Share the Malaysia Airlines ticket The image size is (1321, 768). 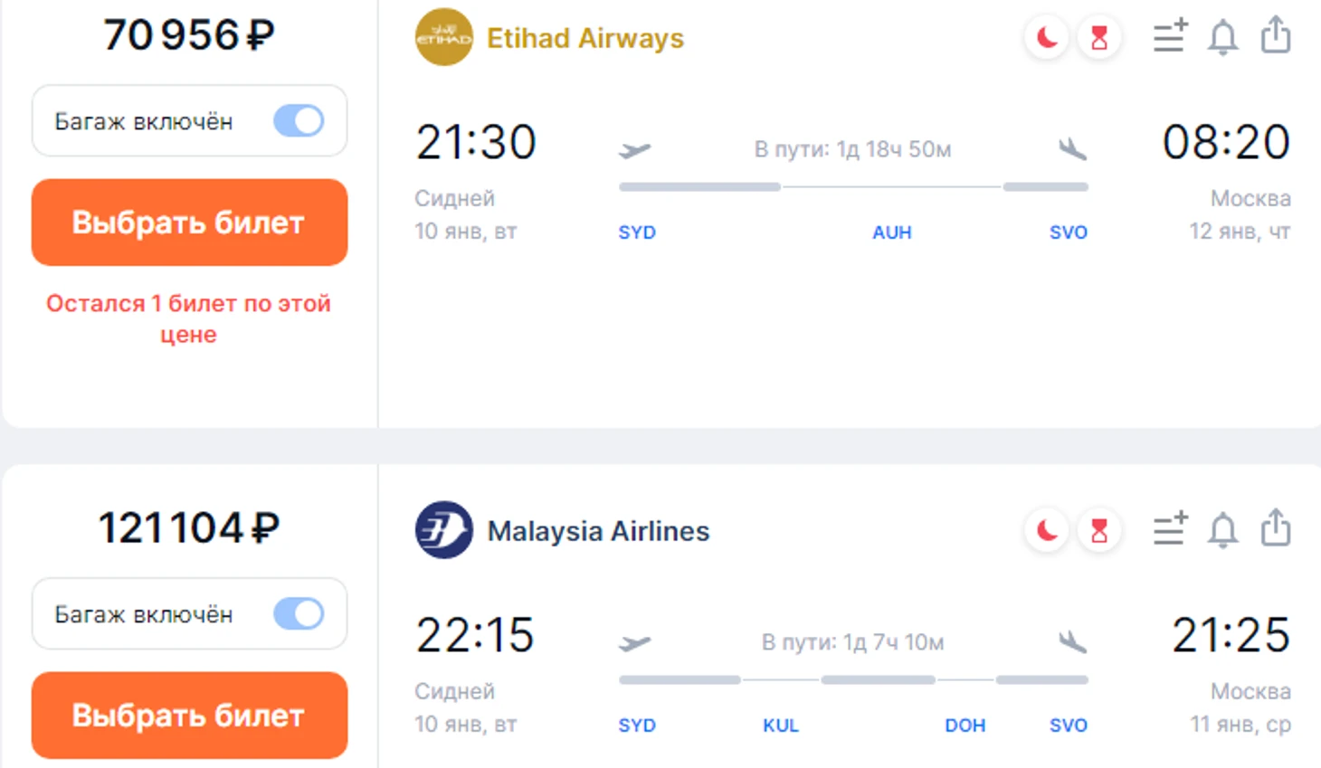[1276, 527]
